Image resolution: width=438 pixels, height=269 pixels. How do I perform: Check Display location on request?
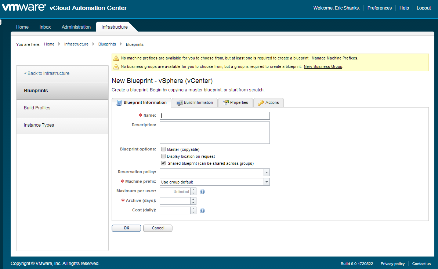point(163,156)
